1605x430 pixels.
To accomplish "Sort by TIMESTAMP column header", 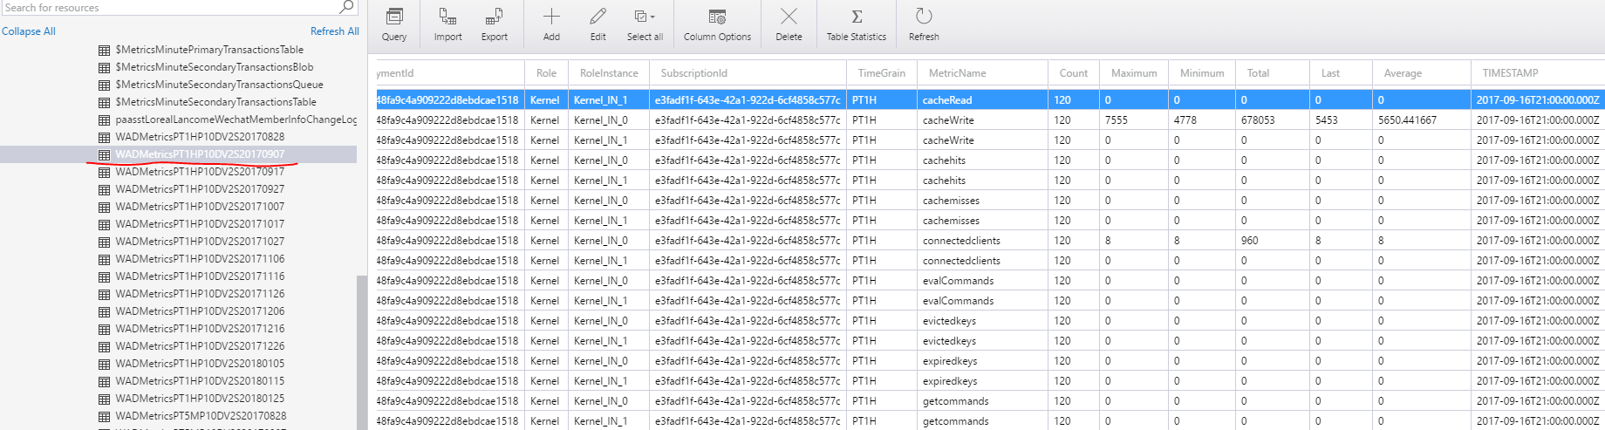I will click(x=1510, y=73).
